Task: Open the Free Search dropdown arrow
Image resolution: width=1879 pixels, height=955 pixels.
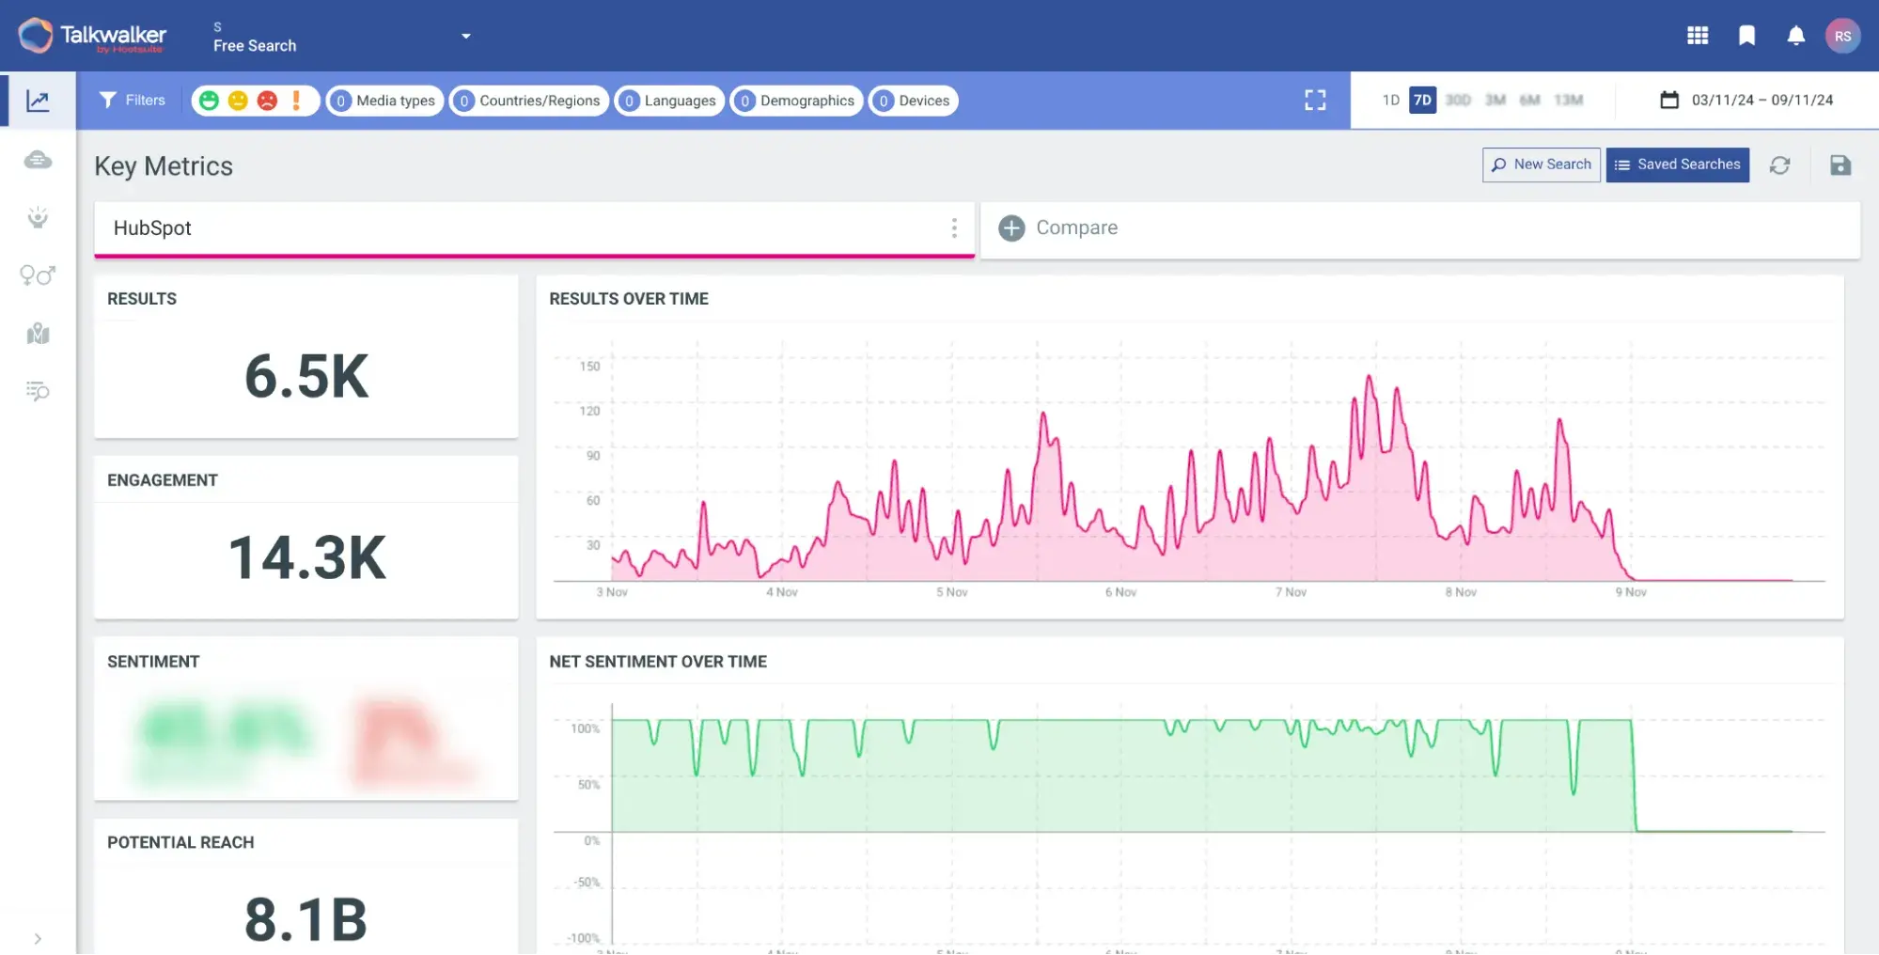Action: click(465, 37)
